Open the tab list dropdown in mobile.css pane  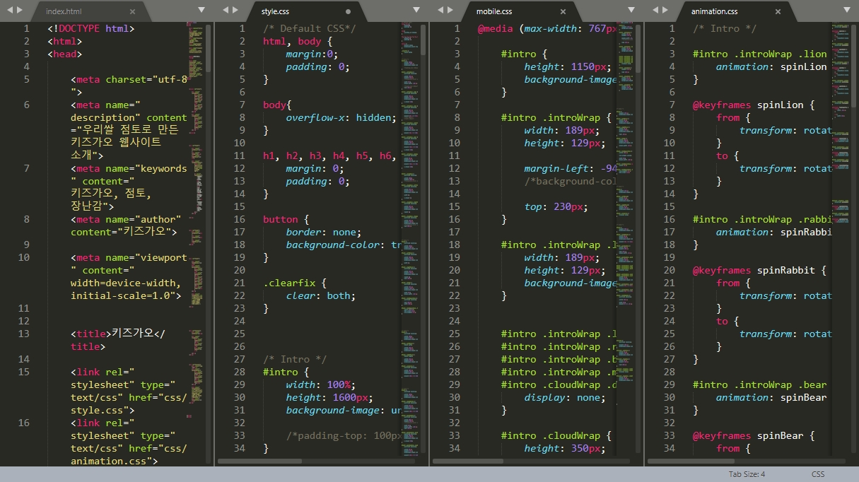pyautogui.click(x=631, y=10)
